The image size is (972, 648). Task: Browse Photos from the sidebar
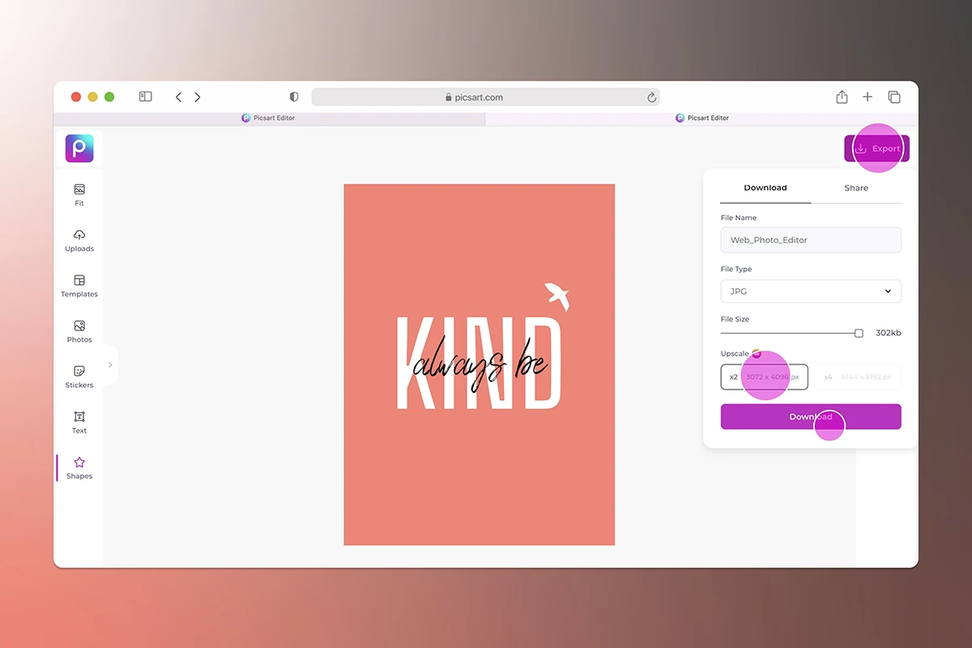point(79,330)
